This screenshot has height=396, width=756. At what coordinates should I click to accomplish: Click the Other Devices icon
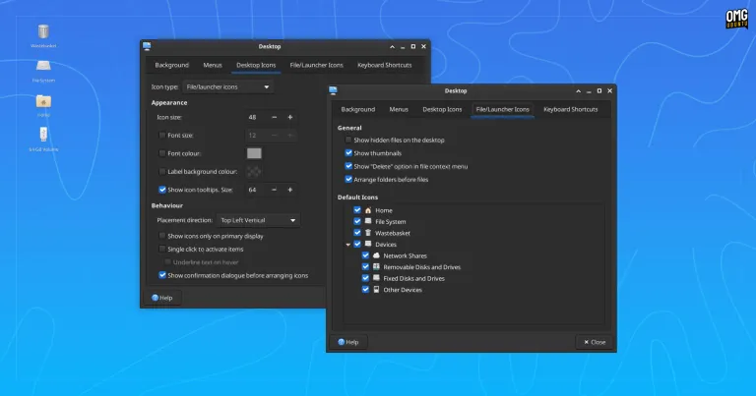pos(376,290)
